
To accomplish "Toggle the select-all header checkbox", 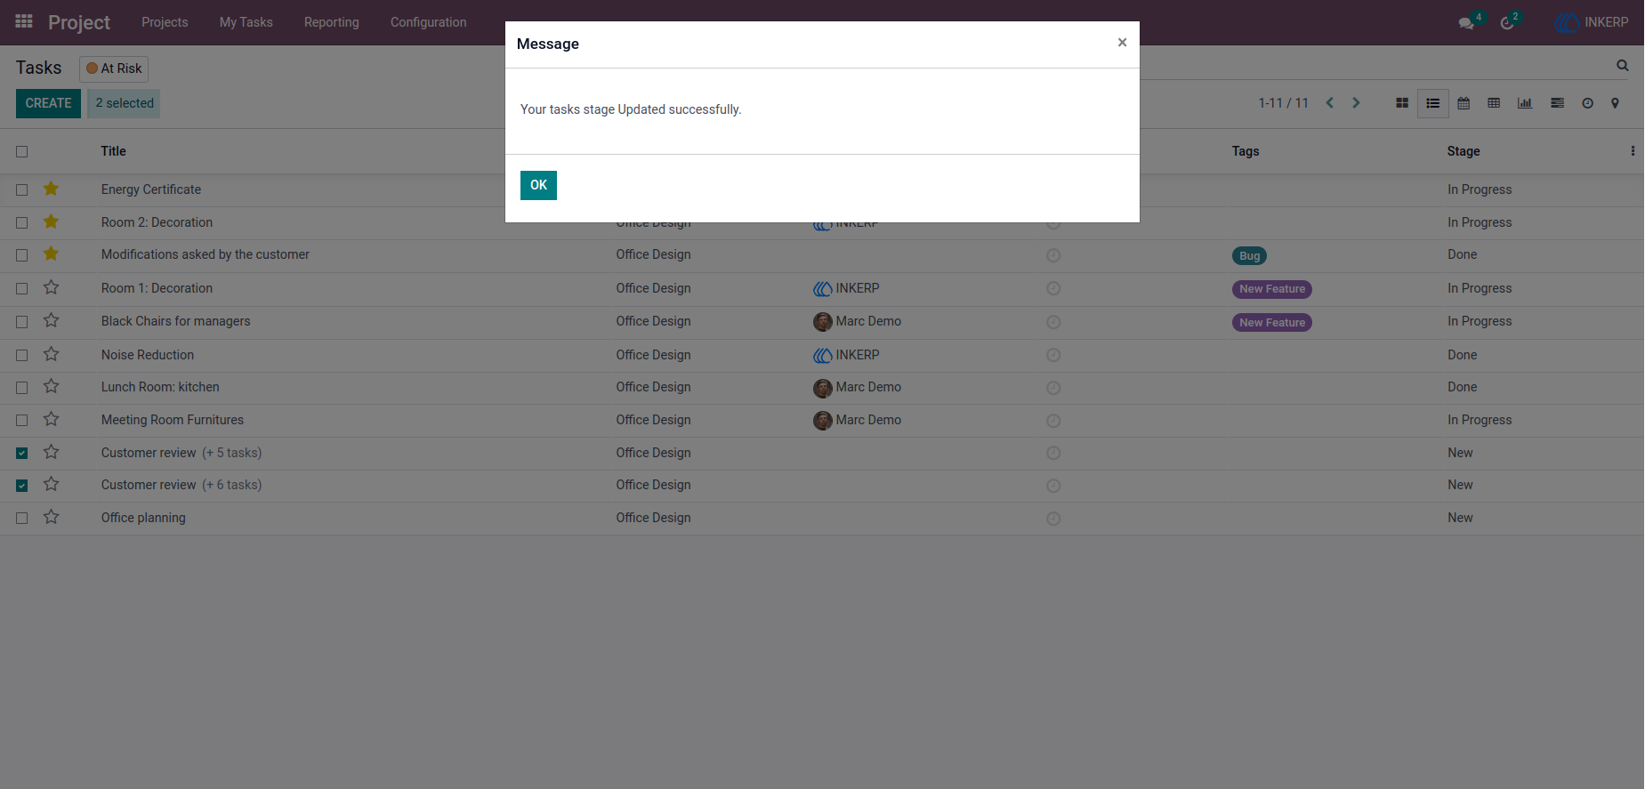I will (x=22, y=152).
